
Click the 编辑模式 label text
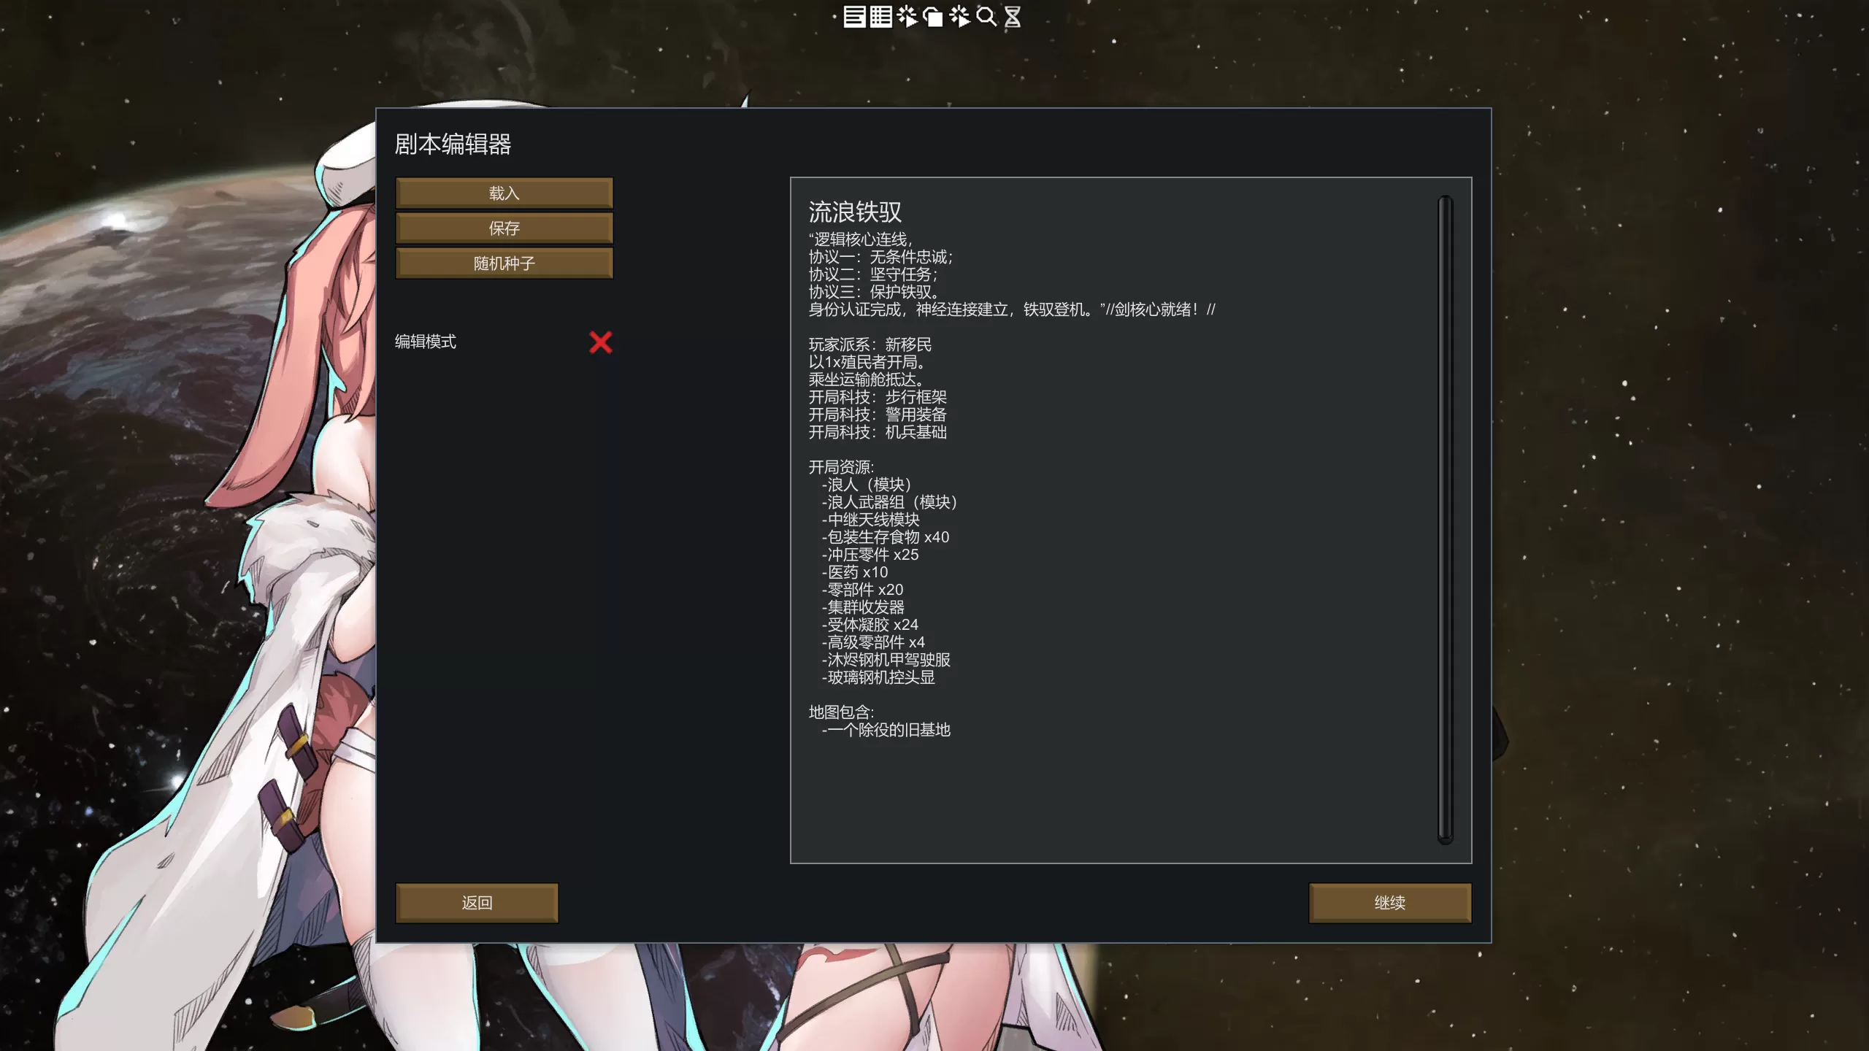426,342
